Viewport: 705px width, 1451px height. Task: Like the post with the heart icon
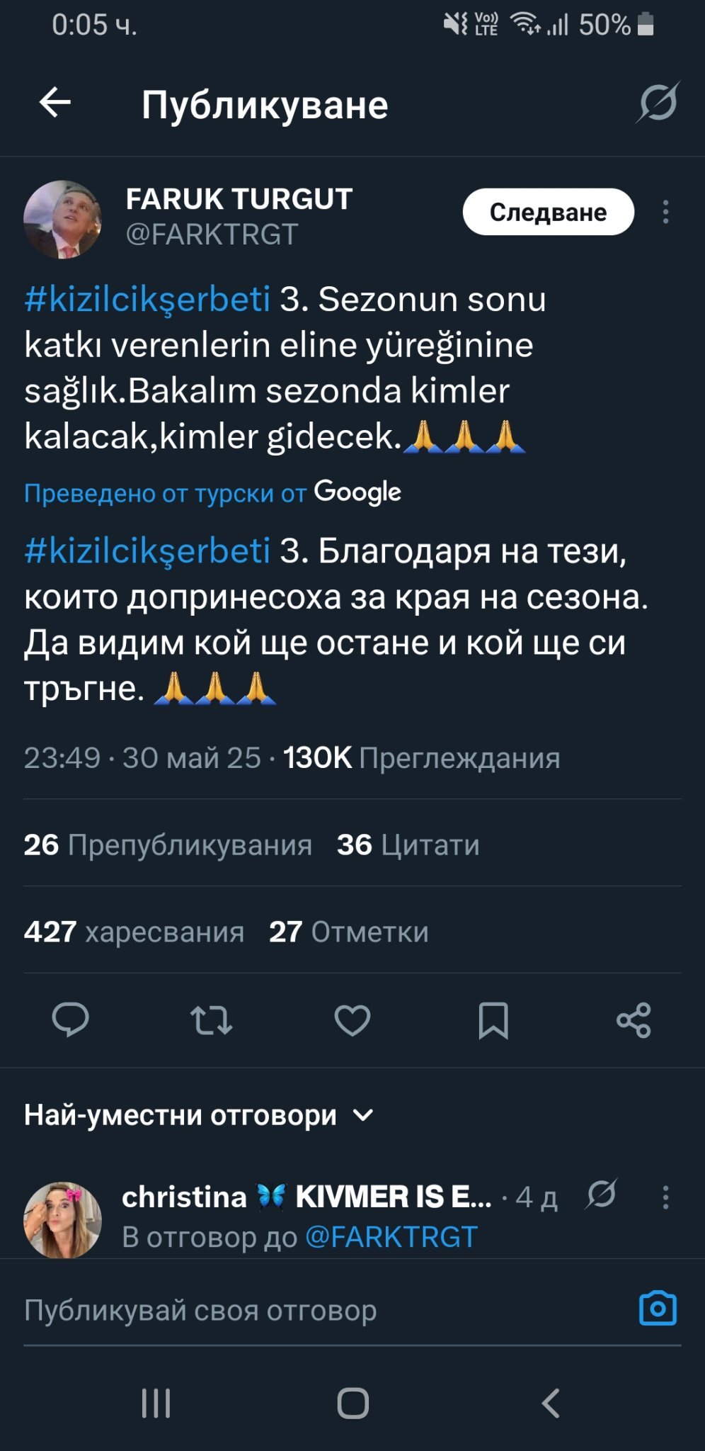coord(352,1020)
